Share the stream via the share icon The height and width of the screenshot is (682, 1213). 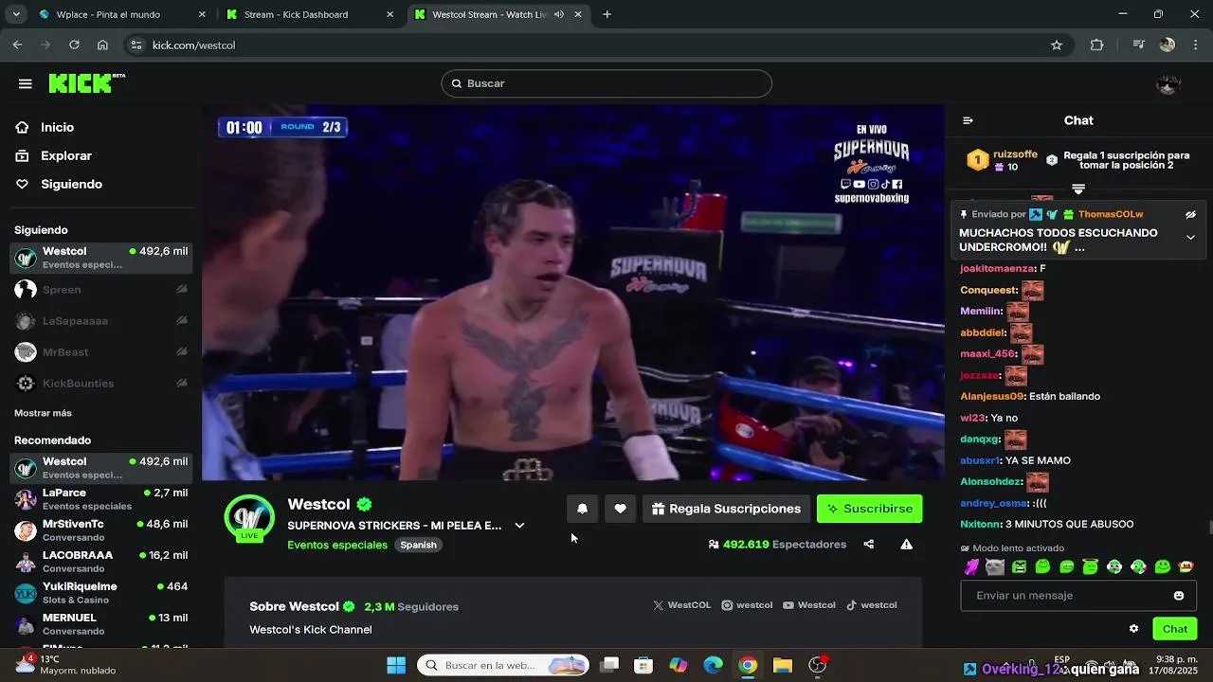[869, 544]
